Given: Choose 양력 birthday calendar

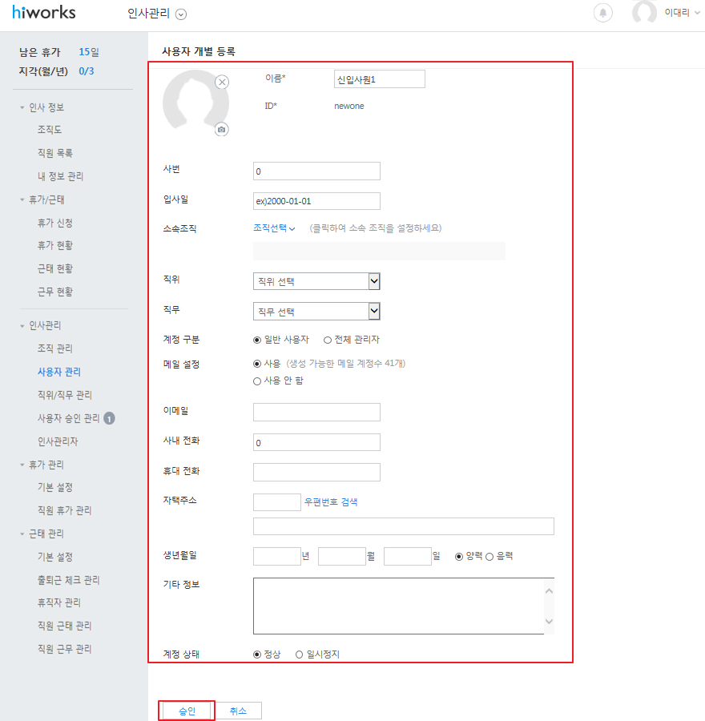Looking at the screenshot, I should tap(459, 557).
